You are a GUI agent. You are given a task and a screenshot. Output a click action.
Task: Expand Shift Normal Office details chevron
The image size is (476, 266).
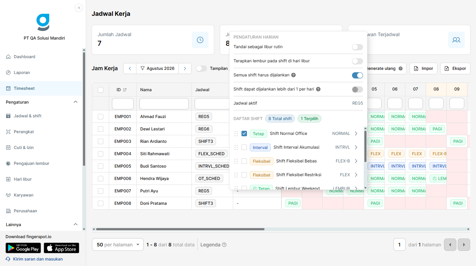(356, 134)
